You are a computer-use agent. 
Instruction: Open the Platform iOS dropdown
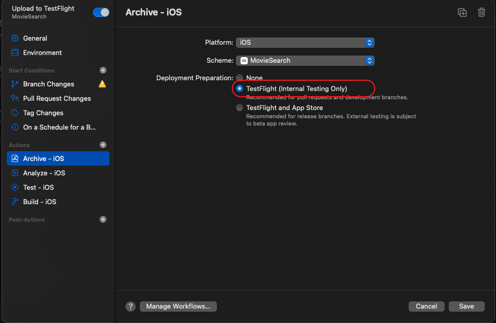tap(305, 43)
